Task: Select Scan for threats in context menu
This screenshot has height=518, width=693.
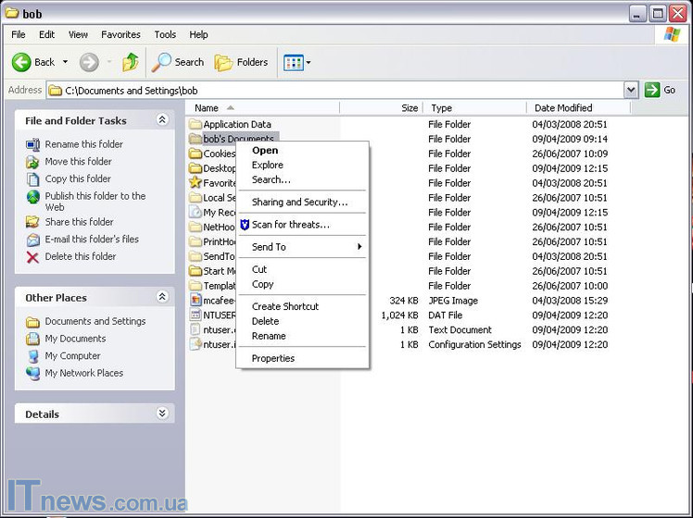Action: [290, 225]
